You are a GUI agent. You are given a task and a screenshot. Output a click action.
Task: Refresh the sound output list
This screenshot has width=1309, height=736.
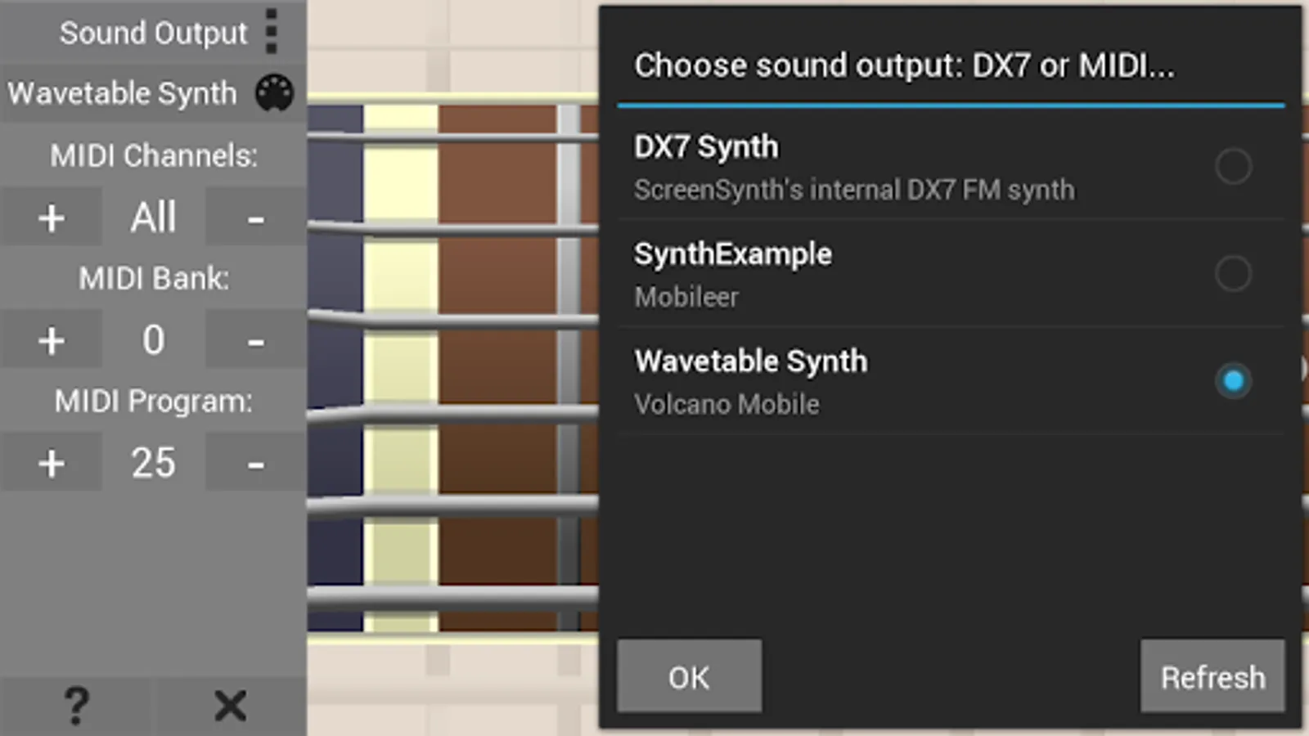(1212, 676)
